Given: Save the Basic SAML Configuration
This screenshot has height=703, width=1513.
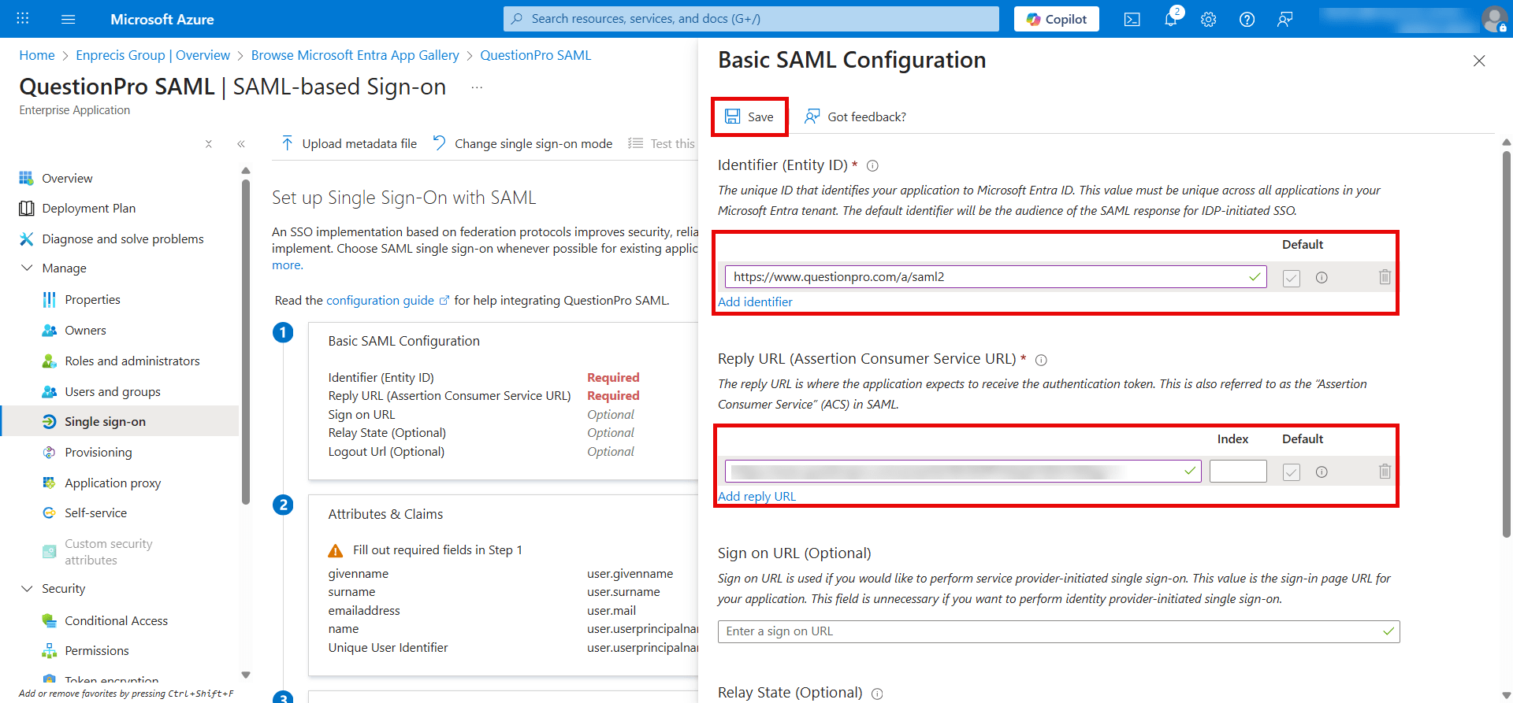Looking at the screenshot, I should click(749, 117).
